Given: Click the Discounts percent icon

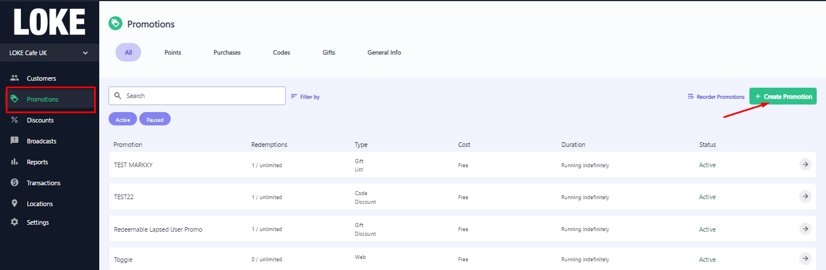Looking at the screenshot, I should point(15,120).
